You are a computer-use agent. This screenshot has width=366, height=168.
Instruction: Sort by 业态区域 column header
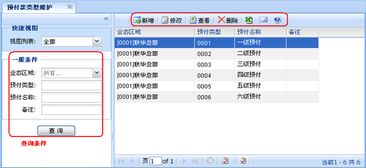(154, 32)
